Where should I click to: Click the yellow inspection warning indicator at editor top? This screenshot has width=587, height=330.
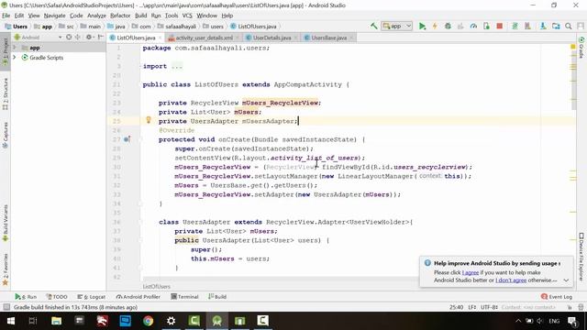click(572, 47)
